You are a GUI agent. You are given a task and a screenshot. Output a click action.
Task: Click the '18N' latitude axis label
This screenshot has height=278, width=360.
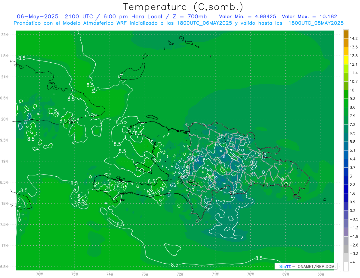tap(5, 204)
